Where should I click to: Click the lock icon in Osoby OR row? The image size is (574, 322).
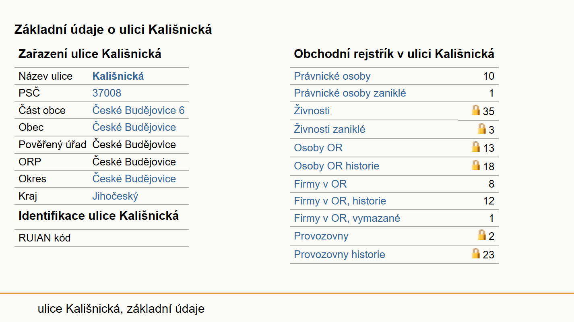click(476, 147)
